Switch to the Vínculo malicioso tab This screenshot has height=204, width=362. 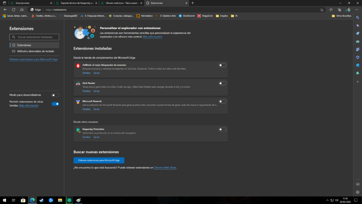click(122, 3)
